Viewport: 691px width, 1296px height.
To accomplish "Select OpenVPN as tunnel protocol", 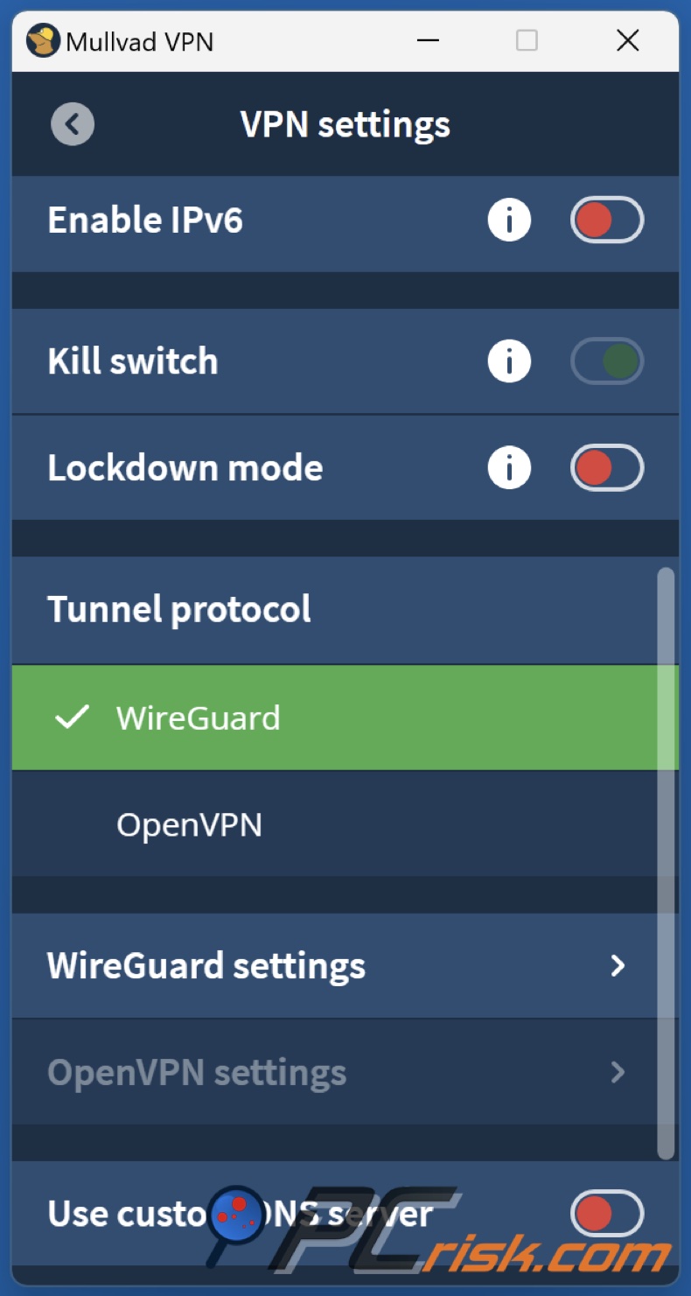I will (189, 824).
